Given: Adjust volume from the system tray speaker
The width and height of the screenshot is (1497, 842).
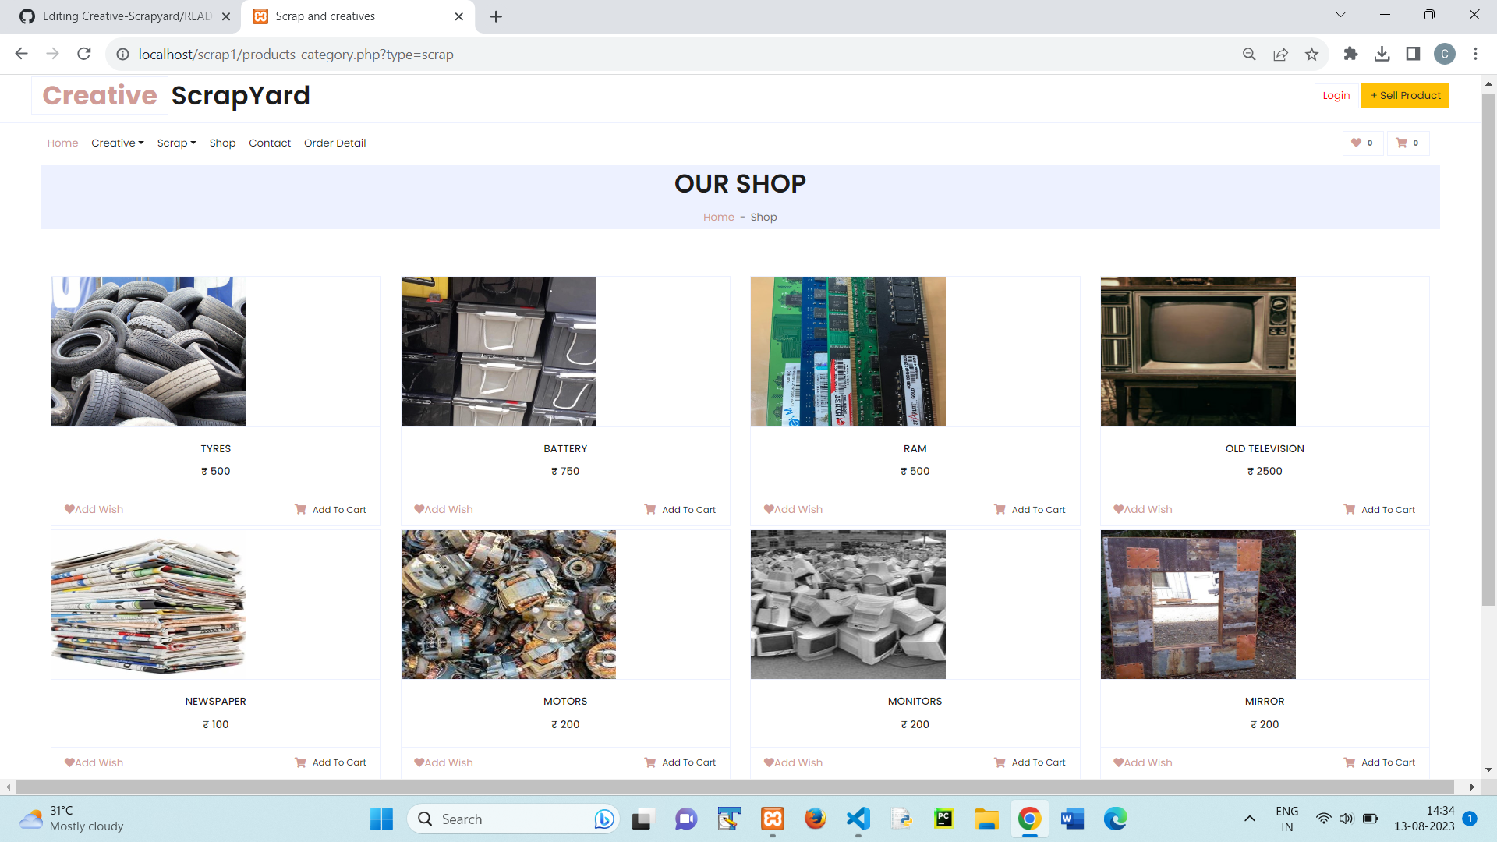Looking at the screenshot, I should [x=1347, y=819].
